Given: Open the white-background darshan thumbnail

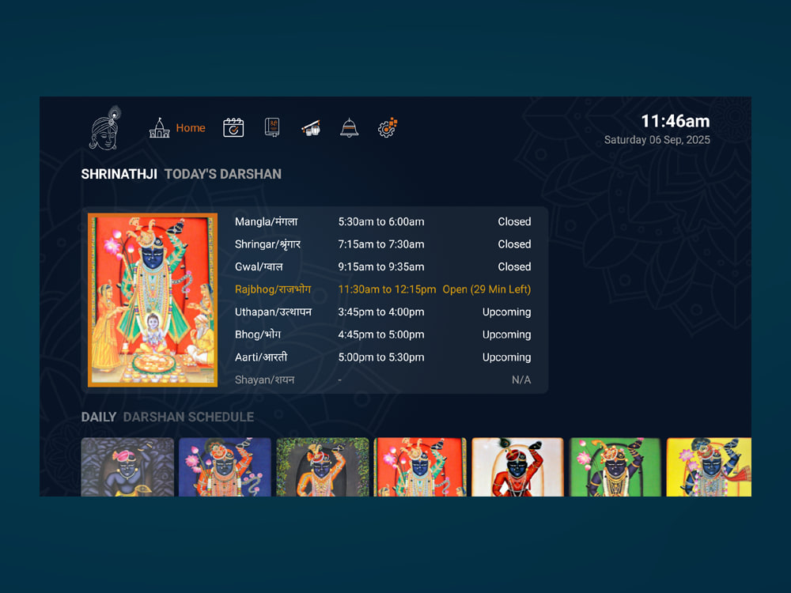Looking at the screenshot, I should click(517, 467).
